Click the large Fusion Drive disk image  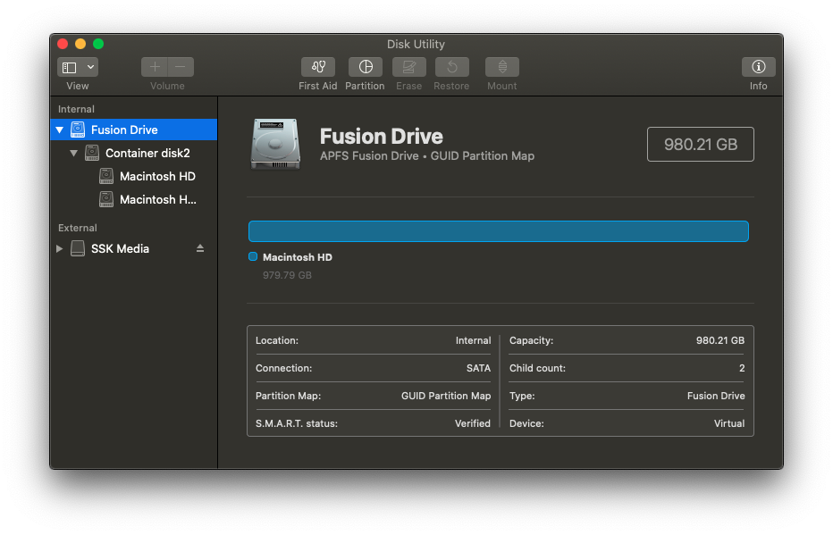(x=276, y=143)
